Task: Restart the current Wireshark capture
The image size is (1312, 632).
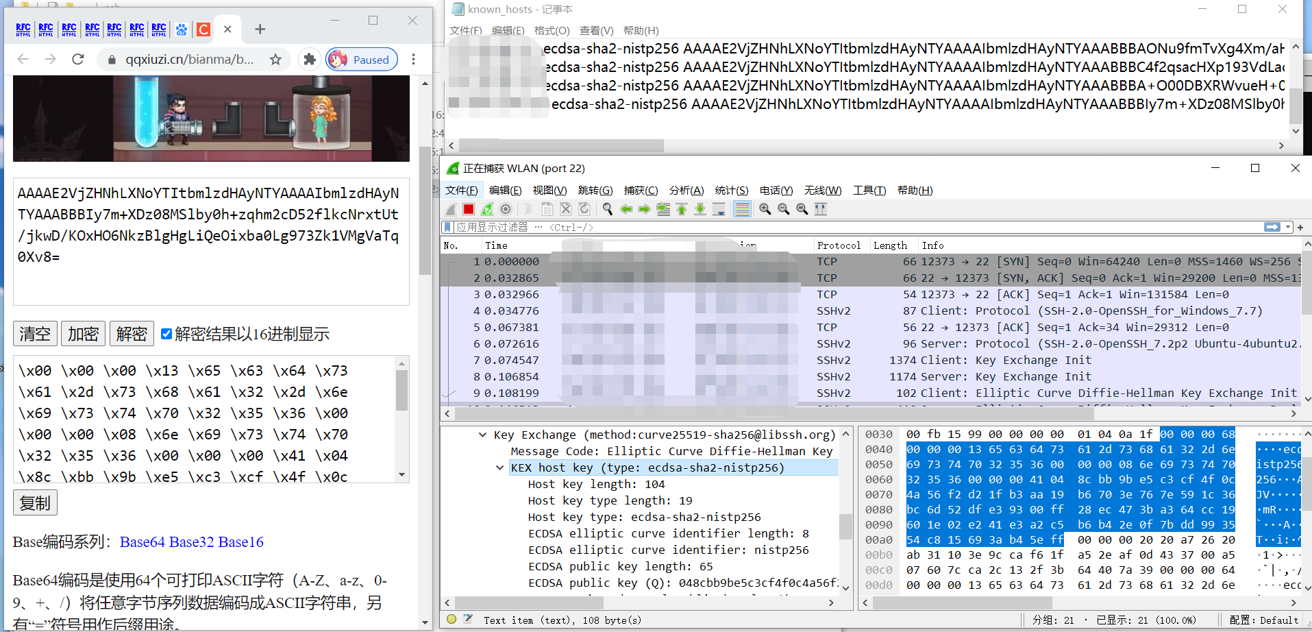Action: click(x=487, y=209)
